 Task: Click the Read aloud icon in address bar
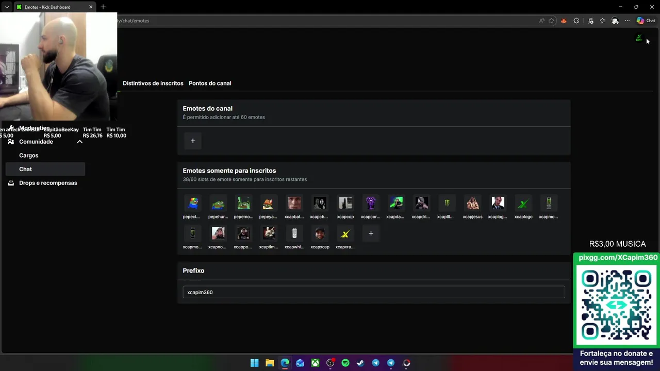(541, 21)
